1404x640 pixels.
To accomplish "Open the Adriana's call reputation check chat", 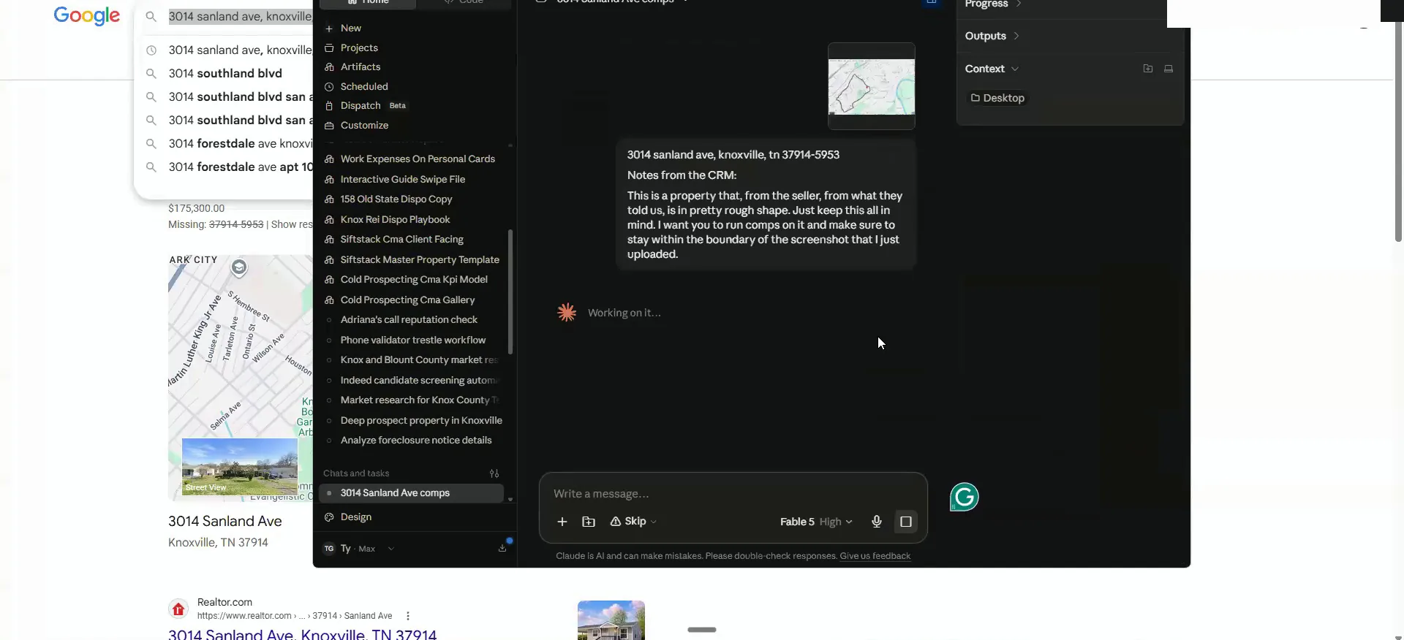I will 408,320.
